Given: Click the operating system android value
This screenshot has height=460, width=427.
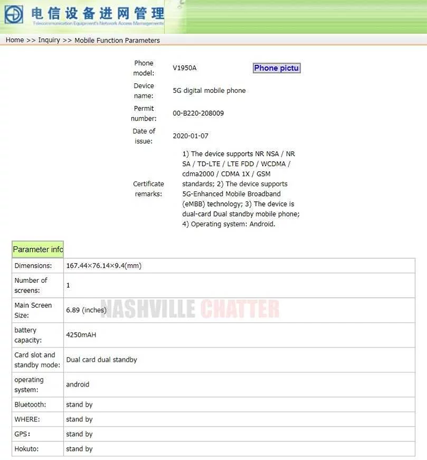Looking at the screenshot, I should [78, 384].
